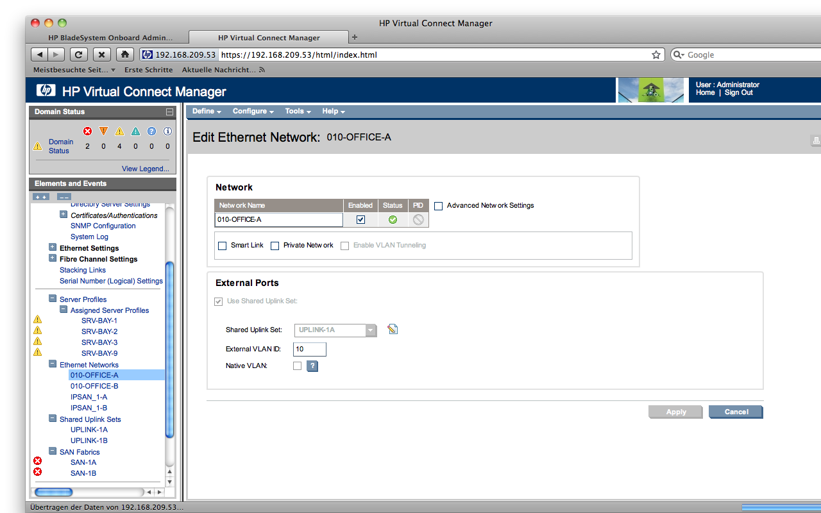The image size is (821, 513).
Task: Click the Use Shared Uplink Set checkbox
Action: pos(219,301)
